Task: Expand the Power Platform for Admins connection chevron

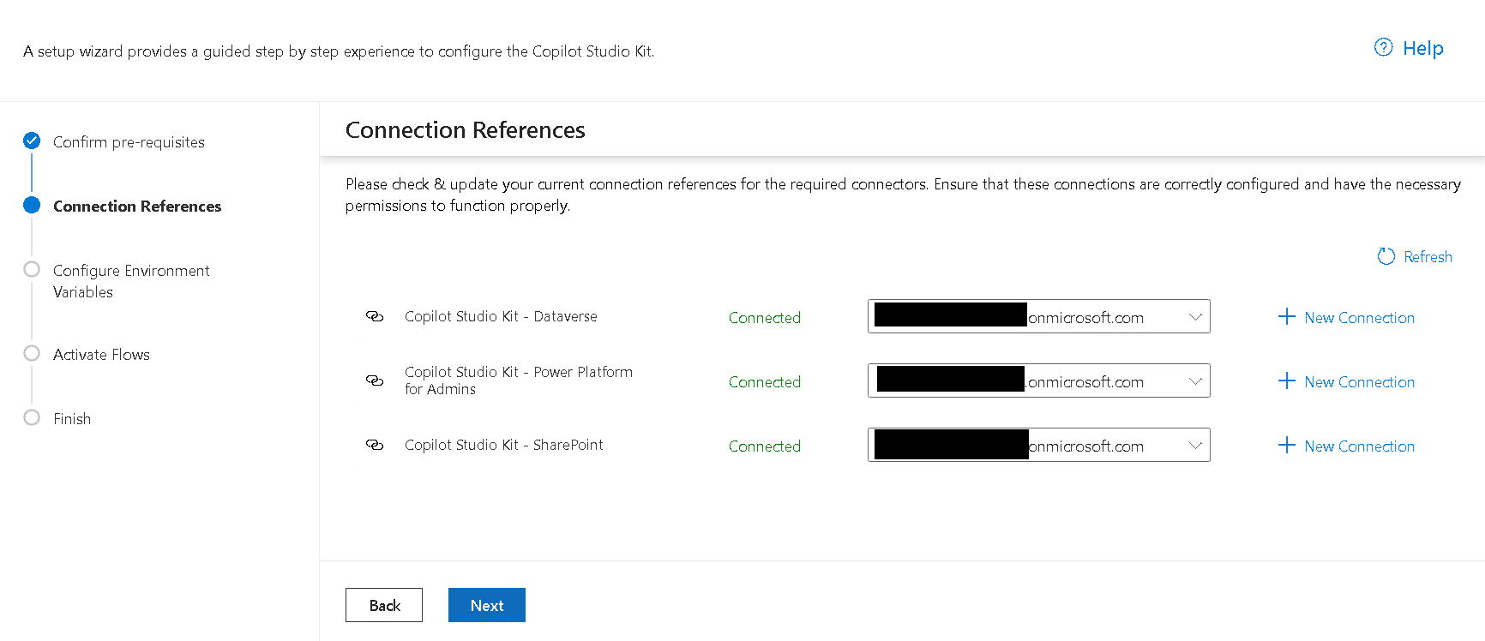Action: tap(1195, 381)
